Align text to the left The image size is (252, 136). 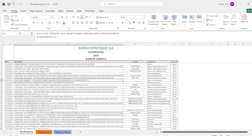73,23
